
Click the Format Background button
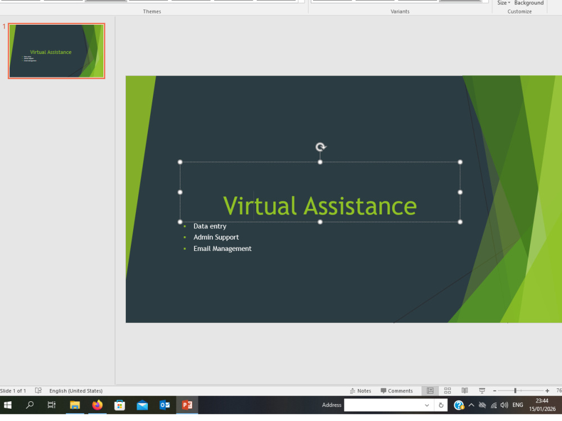coord(529,3)
